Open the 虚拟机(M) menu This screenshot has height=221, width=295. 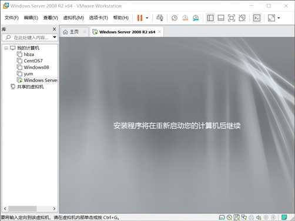73,18
